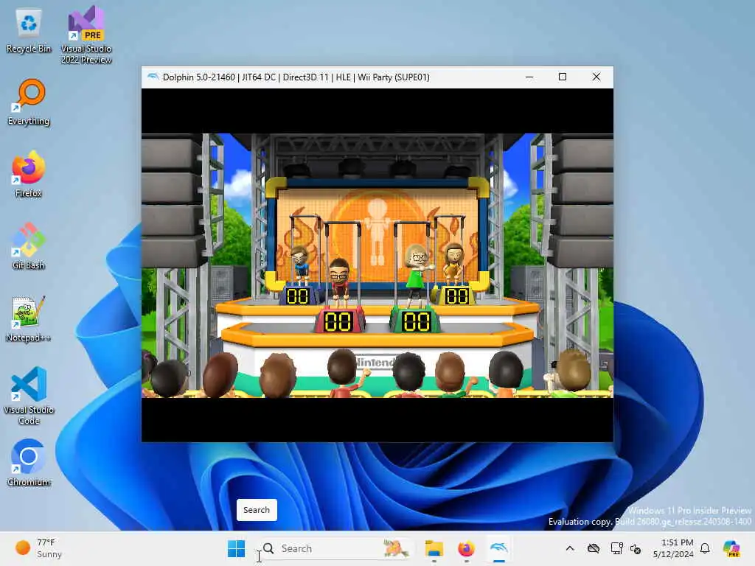Launch the Everything search shortcut

29,102
